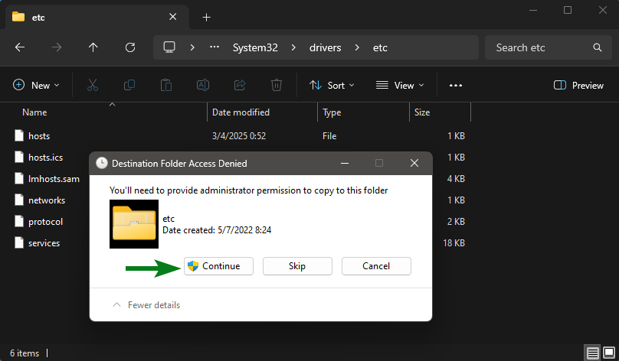Select the hosts file
Viewport: 619px width, 361px height.
[x=39, y=136]
